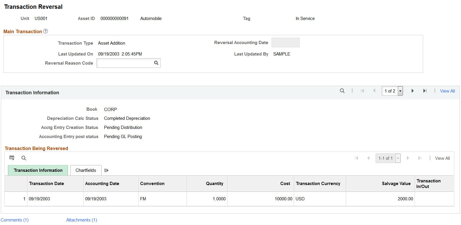Click find icon in Transaction Being Reversed grid
461x225 pixels.
point(24,158)
